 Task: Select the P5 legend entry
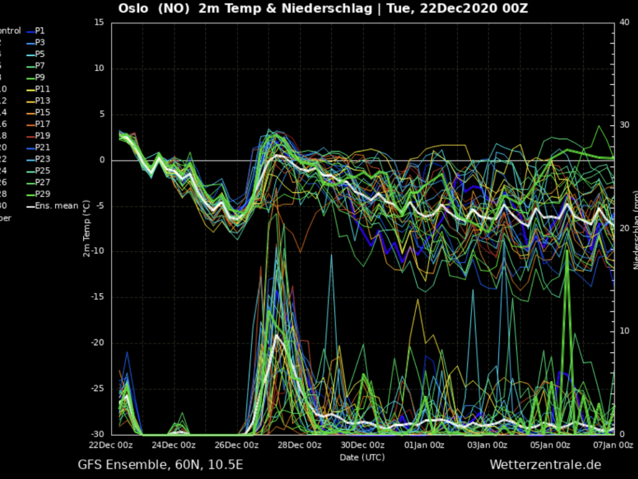click(39, 54)
